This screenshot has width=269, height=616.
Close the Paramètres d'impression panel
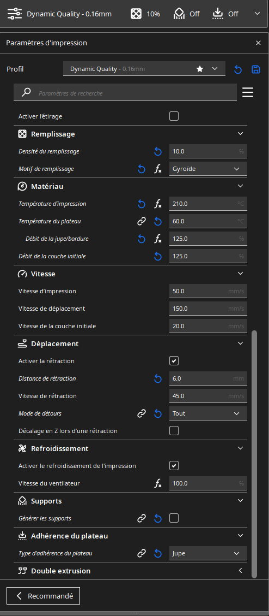point(258,43)
